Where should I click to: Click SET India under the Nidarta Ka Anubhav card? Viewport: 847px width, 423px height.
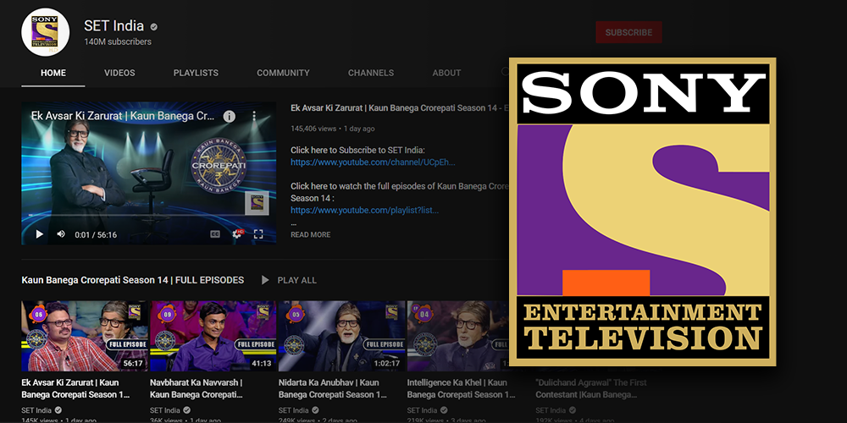point(294,410)
